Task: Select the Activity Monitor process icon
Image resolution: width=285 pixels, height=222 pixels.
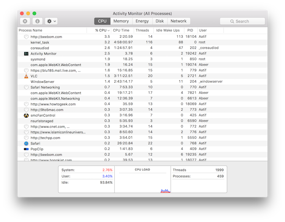Action: tap(26, 54)
